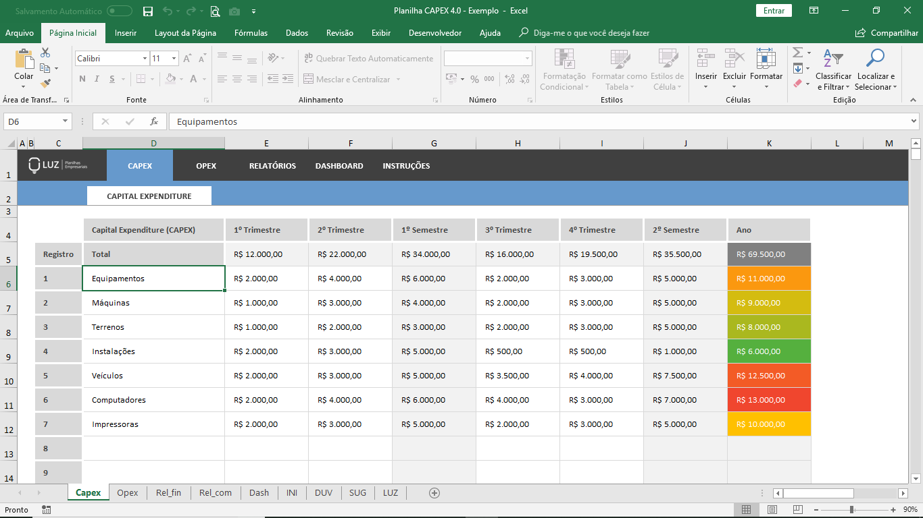Add a new sheet with plus icon

point(434,493)
